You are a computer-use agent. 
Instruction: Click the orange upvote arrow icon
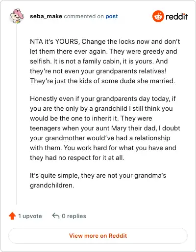pos(12,216)
